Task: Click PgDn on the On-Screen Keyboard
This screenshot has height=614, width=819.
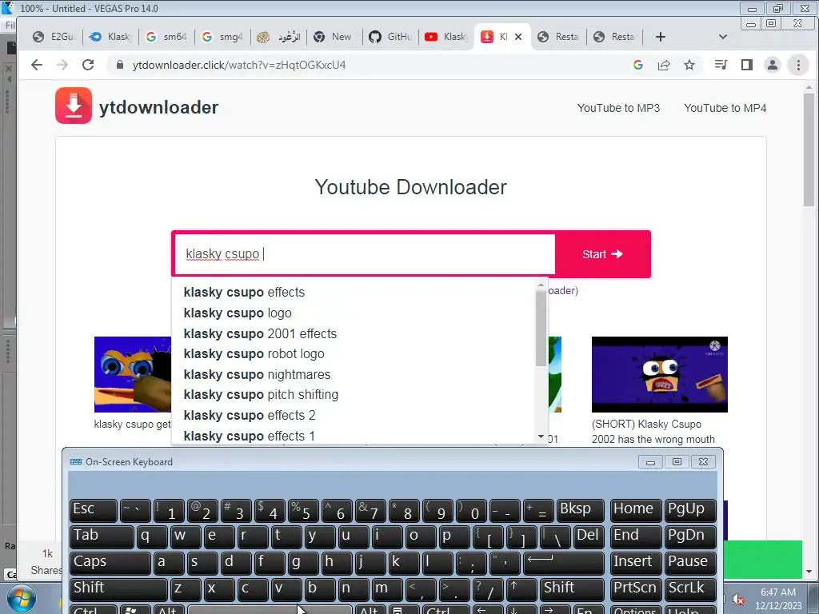Action: (x=690, y=536)
